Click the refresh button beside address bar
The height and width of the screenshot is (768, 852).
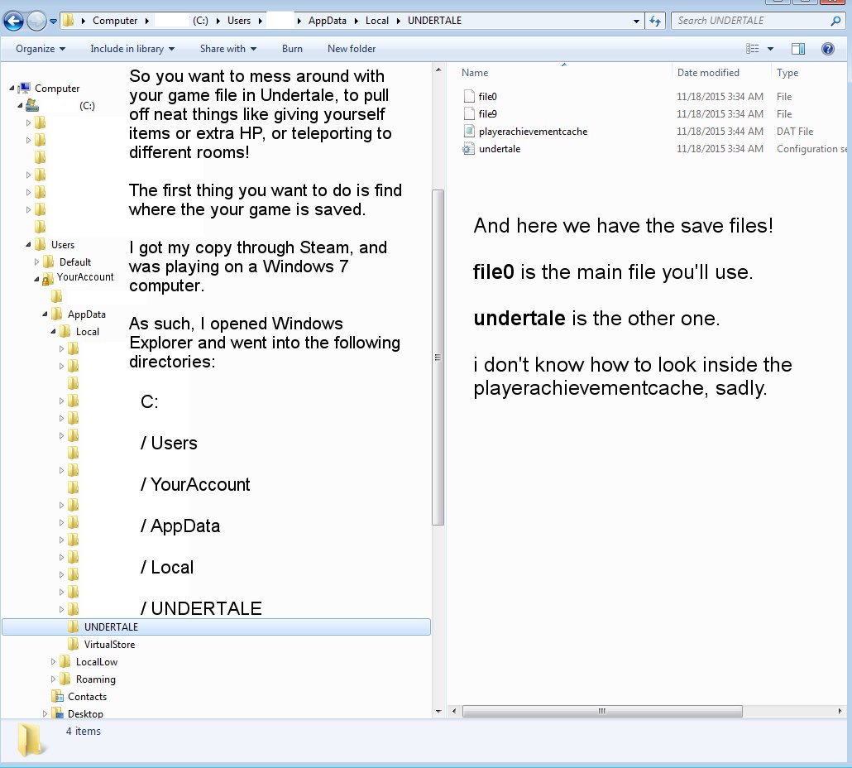coord(656,21)
